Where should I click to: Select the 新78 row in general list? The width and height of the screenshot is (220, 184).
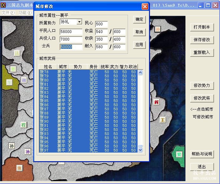88,72
